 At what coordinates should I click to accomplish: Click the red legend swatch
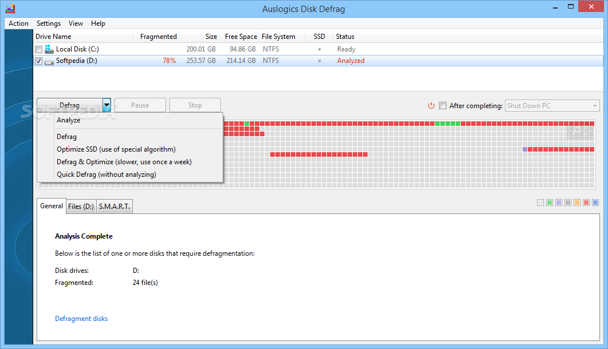click(586, 203)
